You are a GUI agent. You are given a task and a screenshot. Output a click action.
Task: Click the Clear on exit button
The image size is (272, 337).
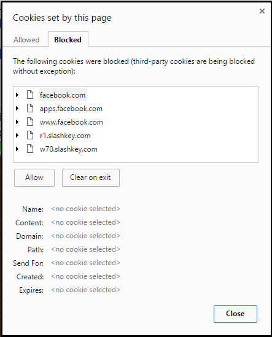(x=90, y=177)
